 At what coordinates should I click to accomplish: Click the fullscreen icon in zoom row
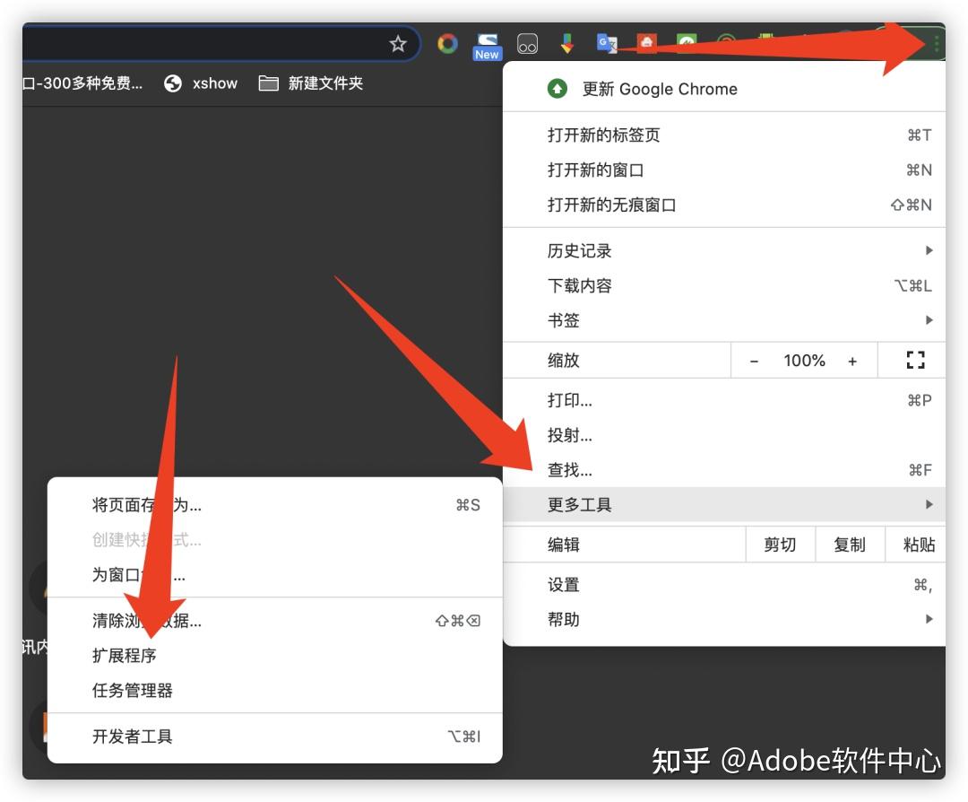pos(914,361)
